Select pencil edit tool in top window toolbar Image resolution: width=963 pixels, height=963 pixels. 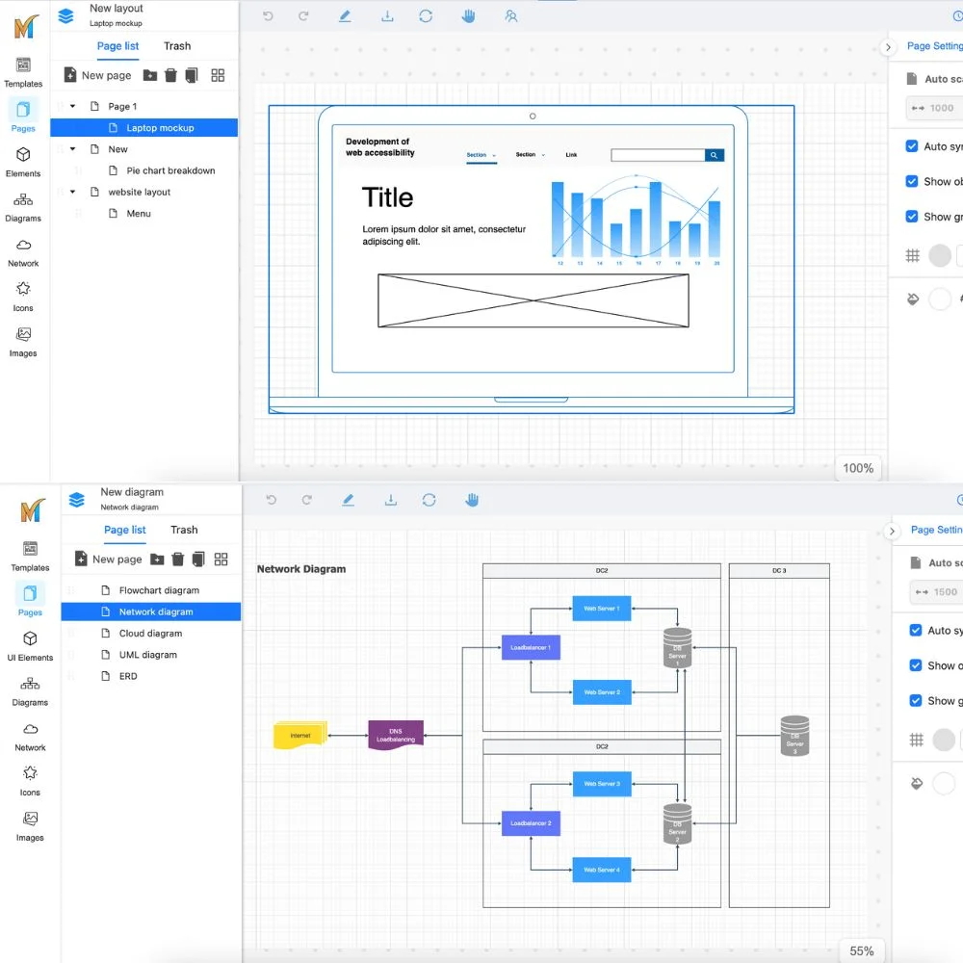coord(345,16)
